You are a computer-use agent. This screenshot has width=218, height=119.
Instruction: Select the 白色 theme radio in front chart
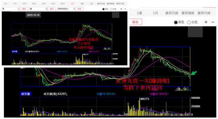(111, 9)
